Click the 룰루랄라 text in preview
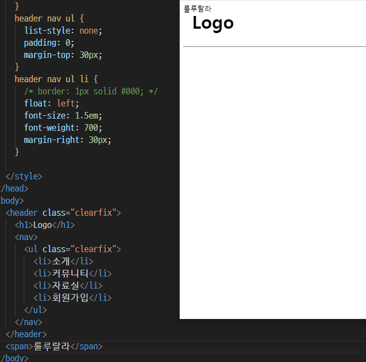366x362 pixels. pos(197,9)
